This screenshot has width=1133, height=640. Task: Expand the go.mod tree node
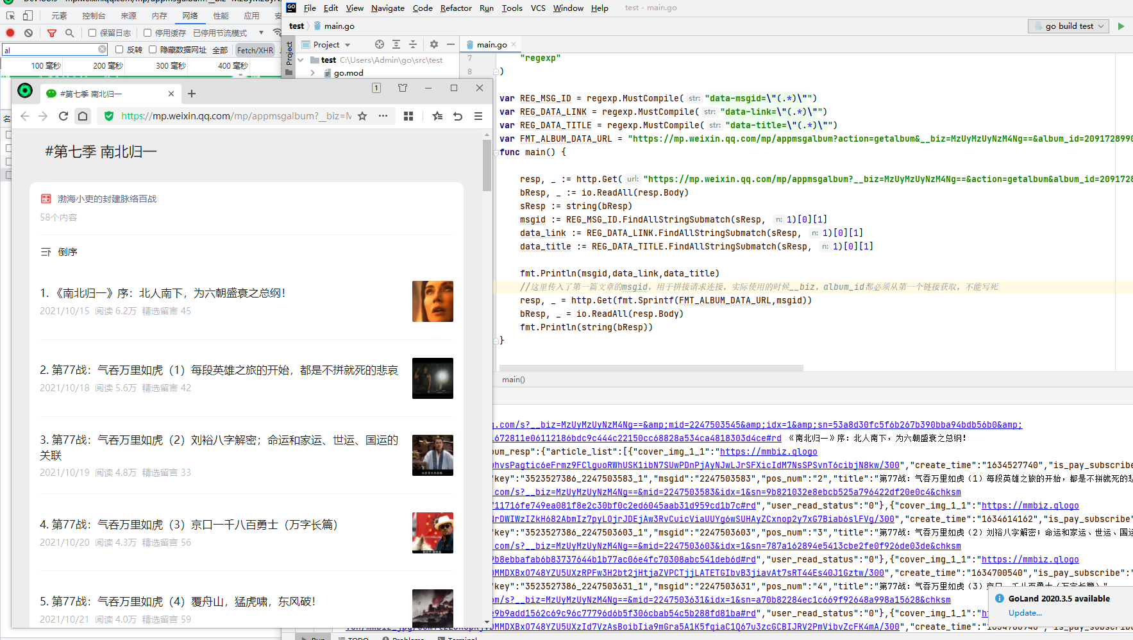click(312, 72)
